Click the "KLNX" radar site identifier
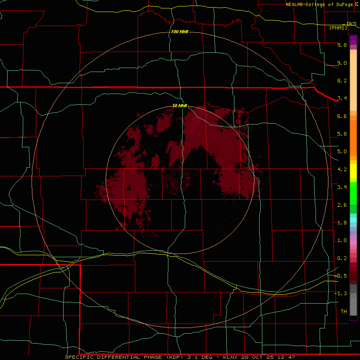 point(230,357)
